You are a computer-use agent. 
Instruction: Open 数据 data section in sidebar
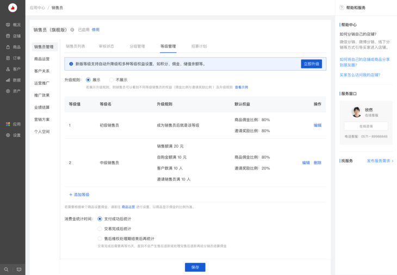(x=13, y=80)
